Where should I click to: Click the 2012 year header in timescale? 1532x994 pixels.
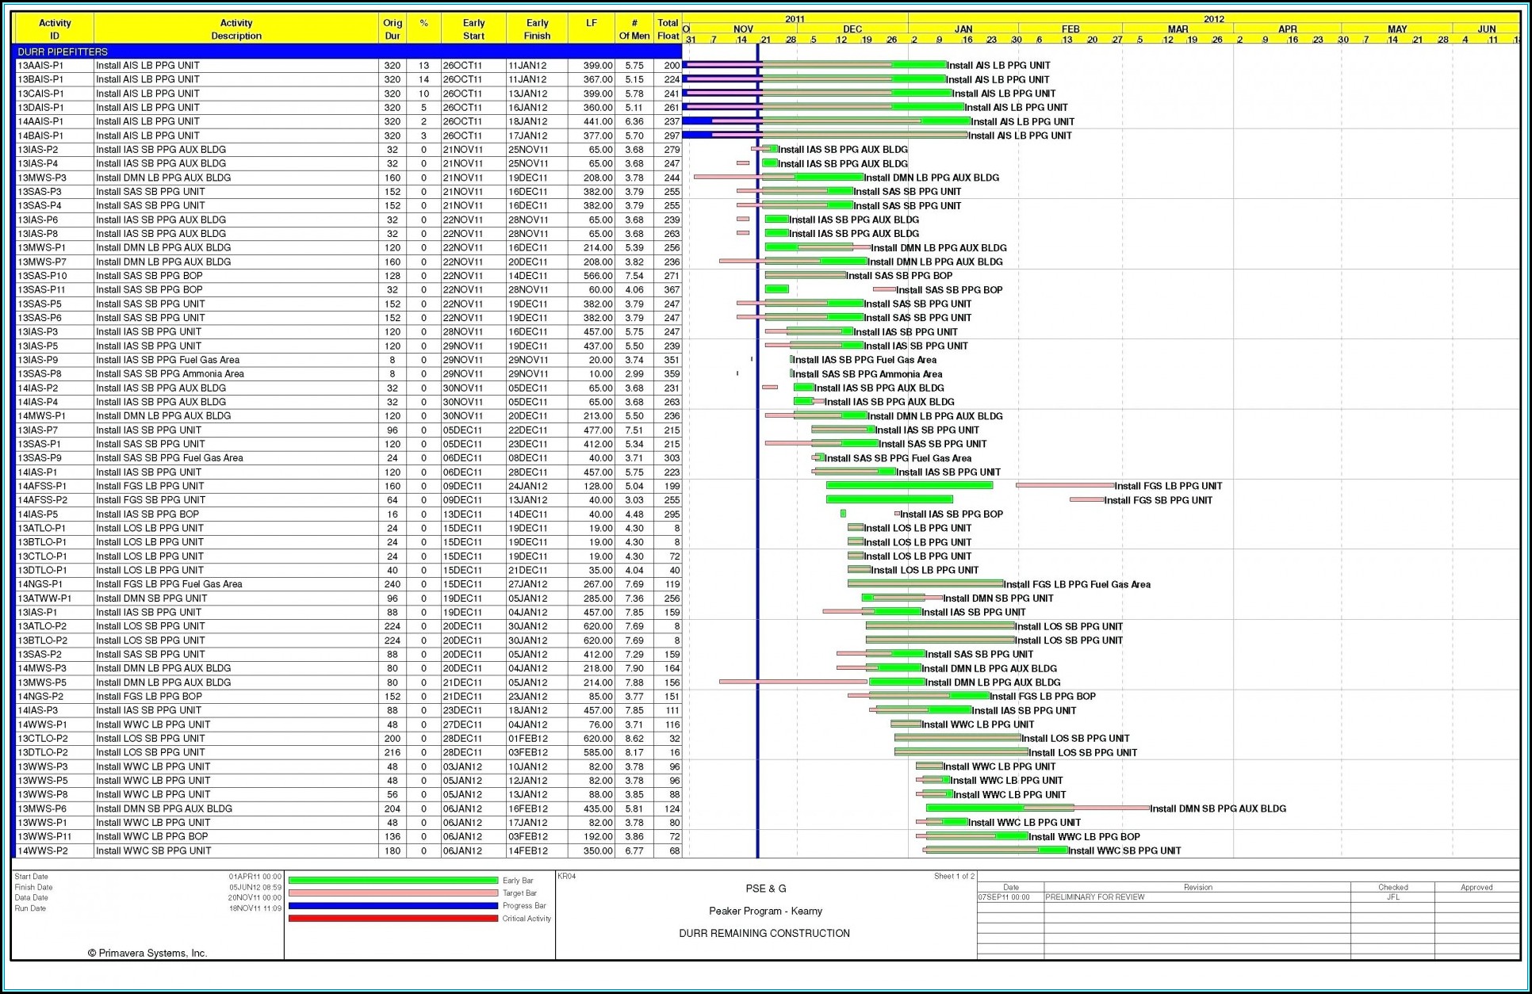point(1213,19)
